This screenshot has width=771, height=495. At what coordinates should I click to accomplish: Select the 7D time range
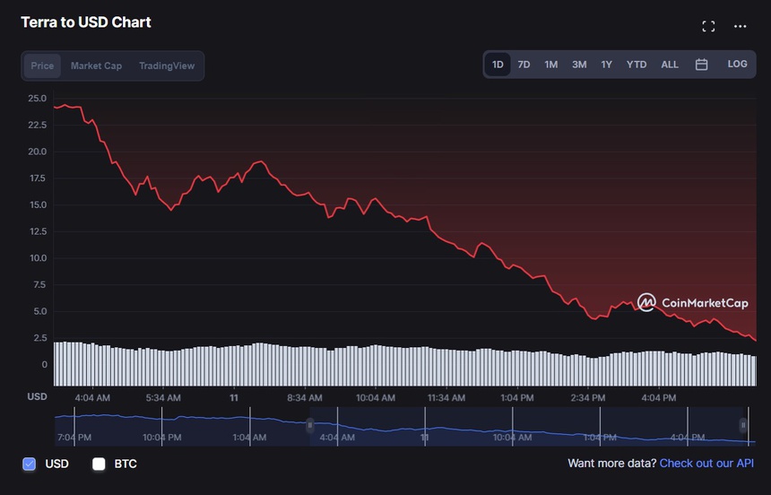524,65
